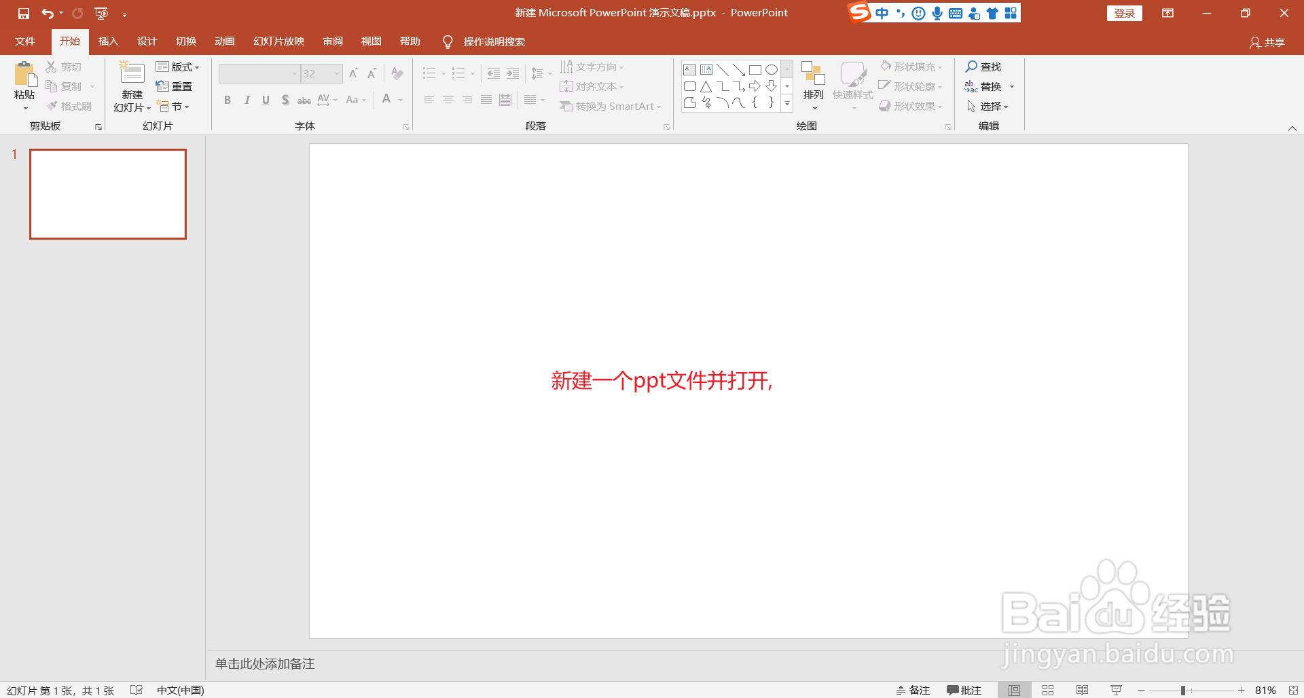
Task: Open the font size dropdown showing 32
Action: point(336,73)
